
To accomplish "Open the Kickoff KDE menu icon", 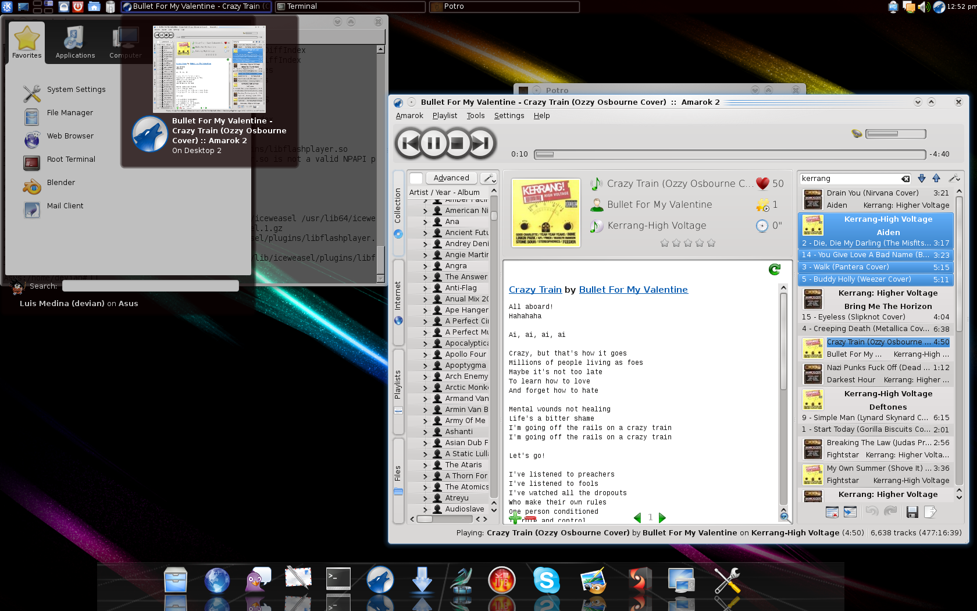I will pos(7,6).
